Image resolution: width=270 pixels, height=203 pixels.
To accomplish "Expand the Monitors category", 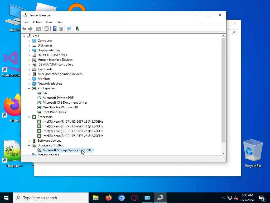I will (x=29, y=79).
